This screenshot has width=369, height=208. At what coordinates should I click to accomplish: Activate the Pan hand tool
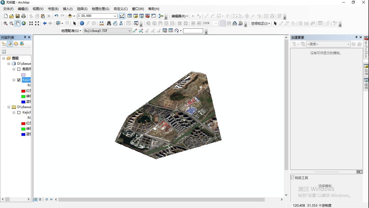point(17,23)
